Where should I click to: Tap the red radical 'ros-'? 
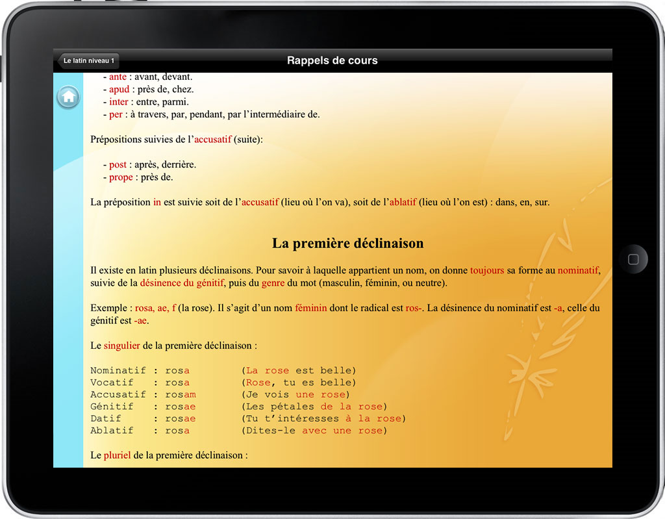(414, 309)
